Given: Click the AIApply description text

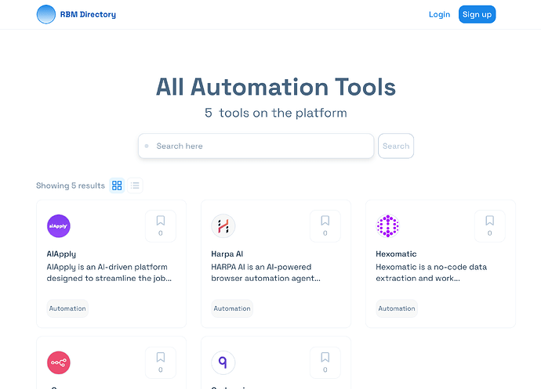Looking at the screenshot, I should click(x=109, y=272).
